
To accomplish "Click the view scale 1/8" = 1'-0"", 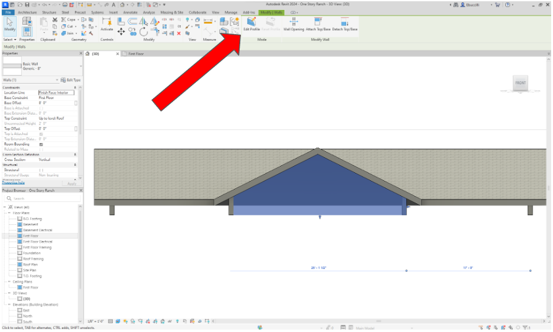I will coord(95,321).
